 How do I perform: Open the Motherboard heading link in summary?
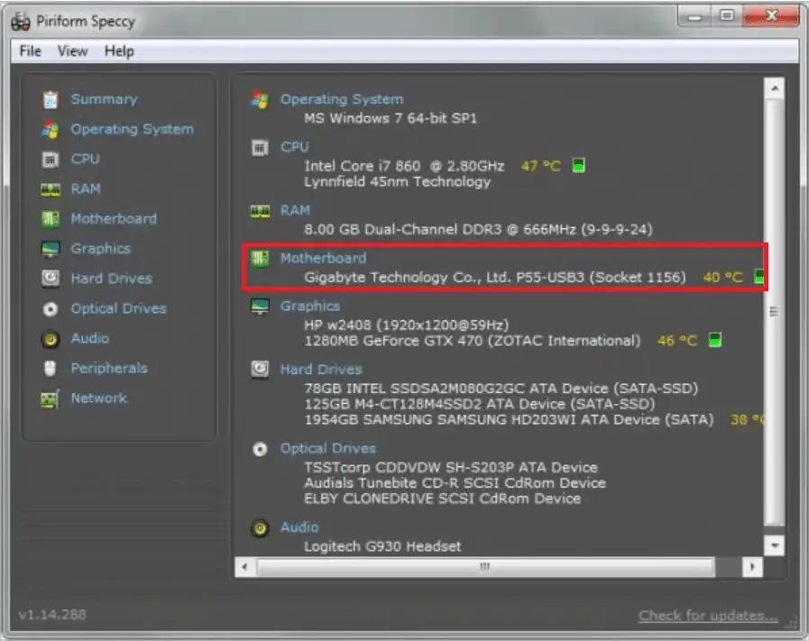(323, 258)
